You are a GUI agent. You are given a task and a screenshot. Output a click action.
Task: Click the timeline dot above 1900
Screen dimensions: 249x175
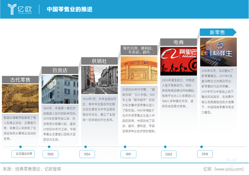point(49,147)
